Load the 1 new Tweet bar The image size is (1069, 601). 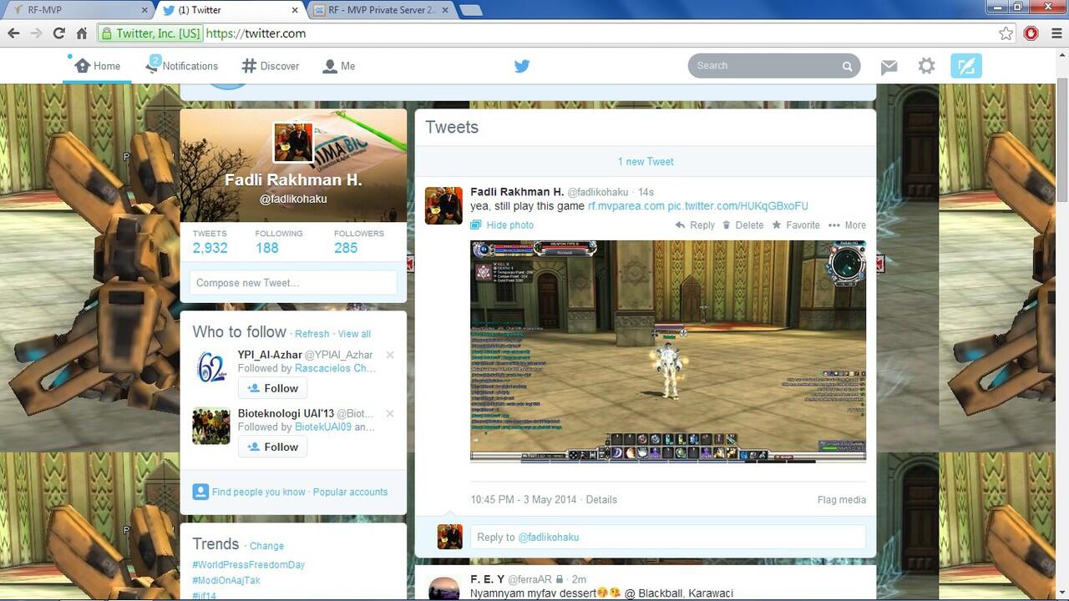tap(646, 162)
